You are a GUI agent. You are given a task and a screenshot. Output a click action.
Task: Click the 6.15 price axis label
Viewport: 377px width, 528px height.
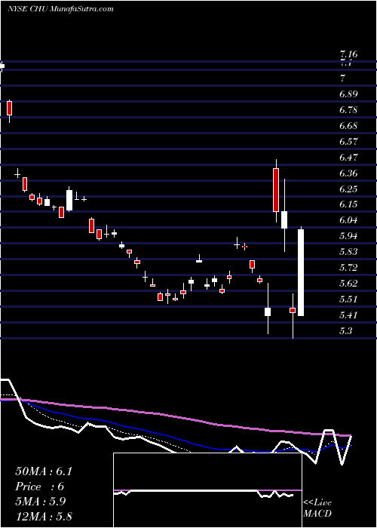pyautogui.click(x=348, y=204)
